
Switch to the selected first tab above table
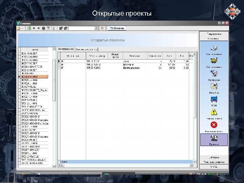pos(66,49)
